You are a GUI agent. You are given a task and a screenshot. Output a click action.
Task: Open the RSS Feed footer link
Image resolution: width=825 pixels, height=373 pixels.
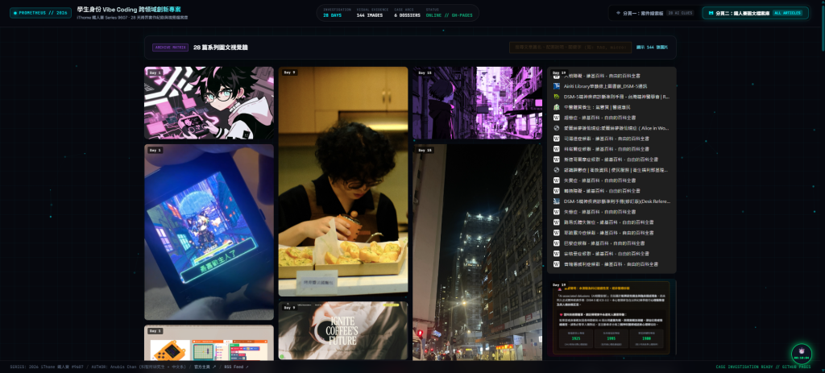pos(237,367)
